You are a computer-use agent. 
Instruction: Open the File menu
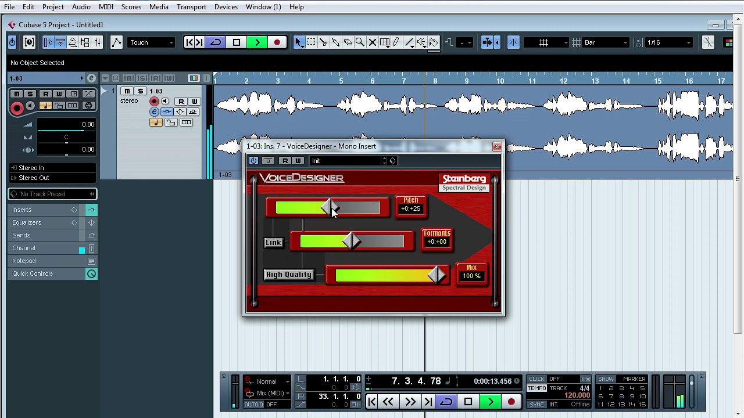[x=9, y=7]
